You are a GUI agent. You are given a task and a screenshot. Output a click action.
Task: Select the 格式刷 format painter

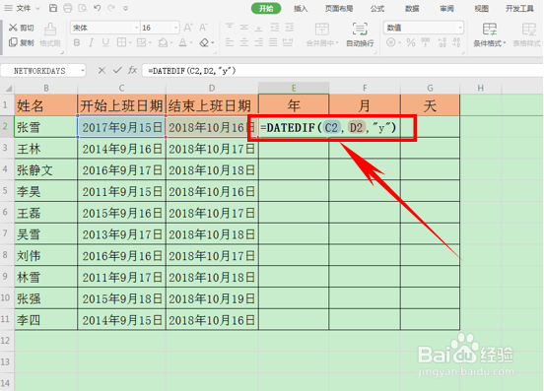click(50, 34)
